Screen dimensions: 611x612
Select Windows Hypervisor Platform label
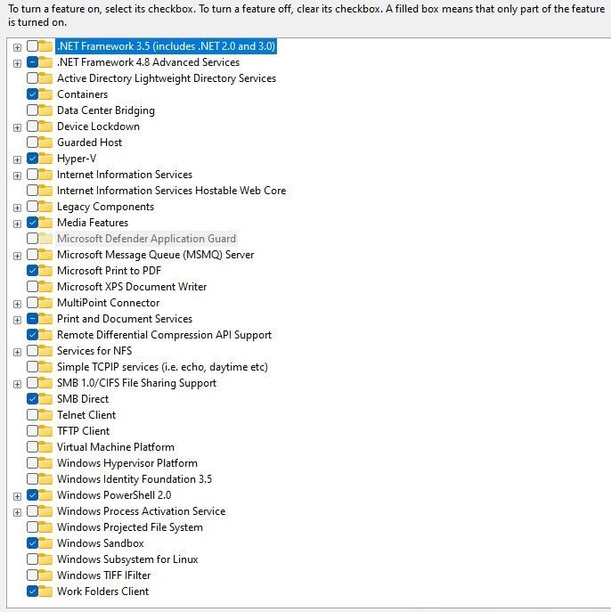coord(127,463)
